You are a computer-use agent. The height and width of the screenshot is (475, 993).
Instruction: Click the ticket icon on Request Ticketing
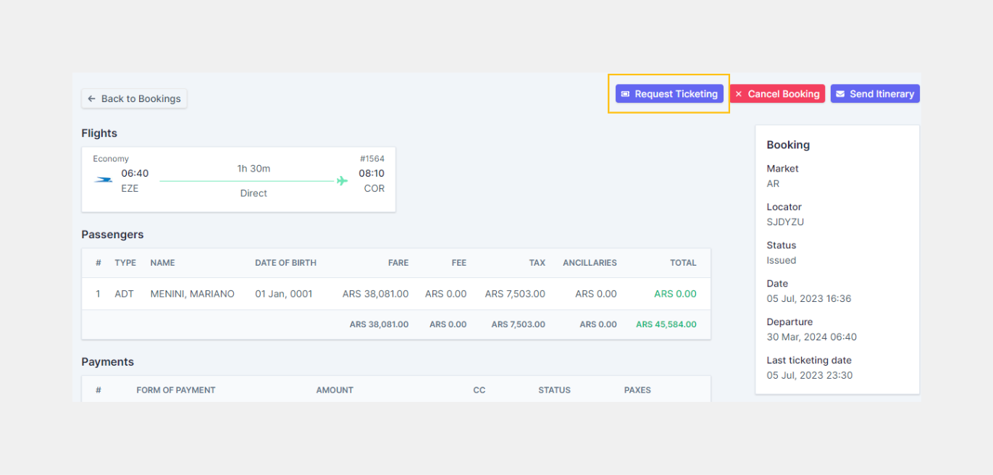pyautogui.click(x=625, y=94)
